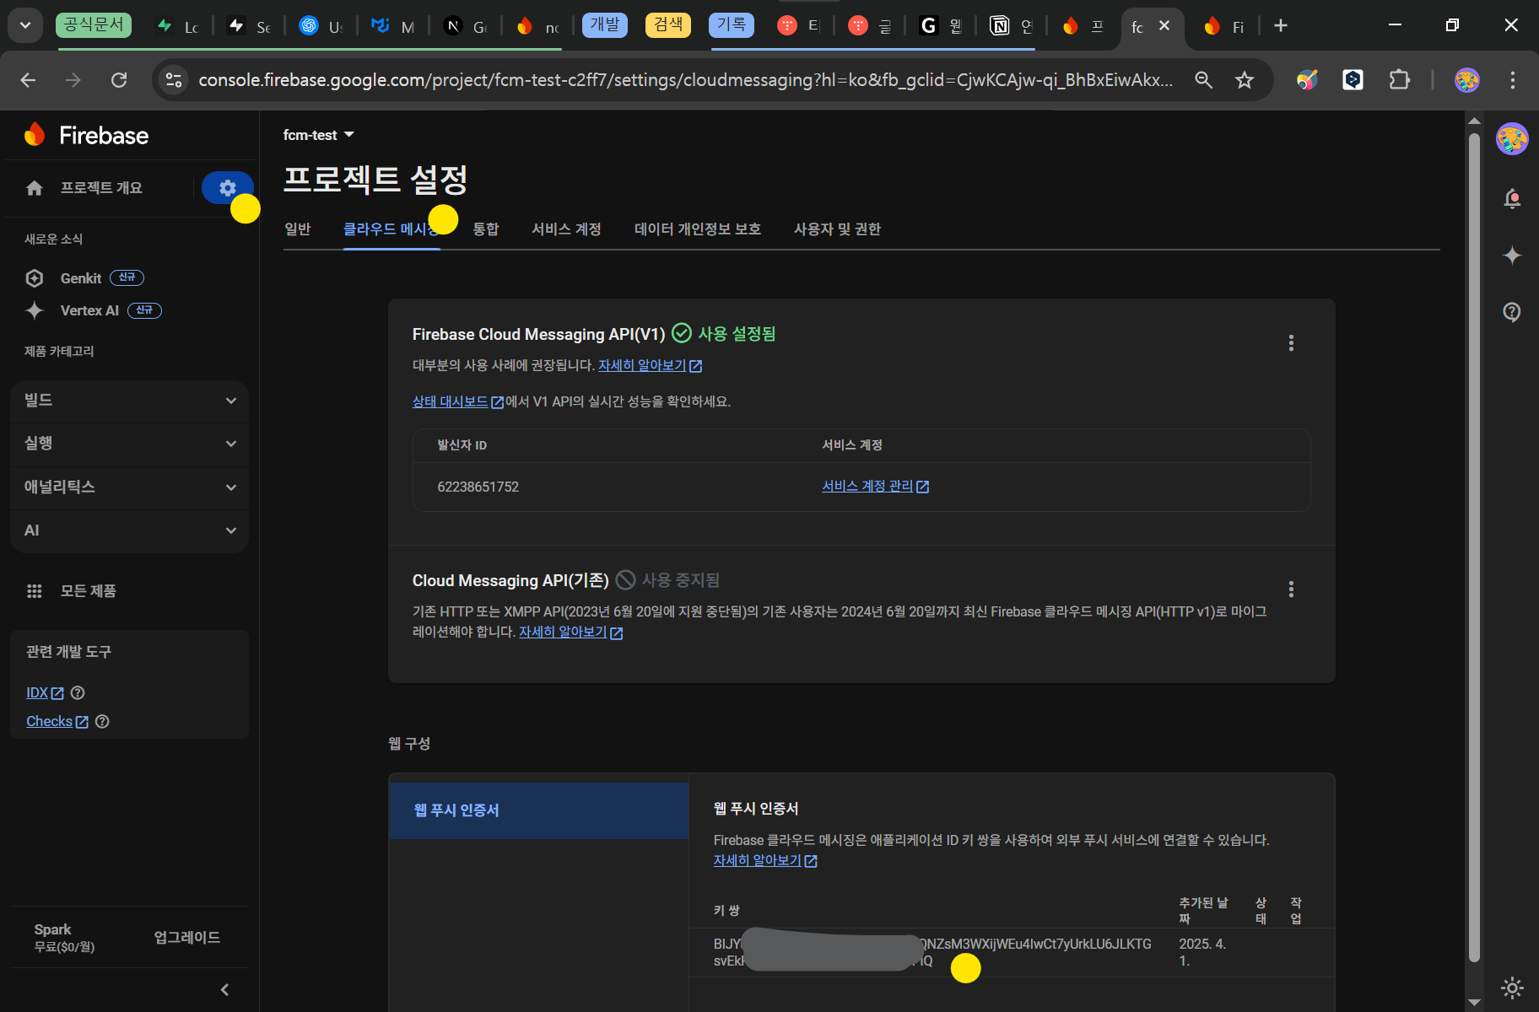Screen dimensions: 1539x1012
Task: Bookmark this page with star icon
Action: click(1245, 80)
